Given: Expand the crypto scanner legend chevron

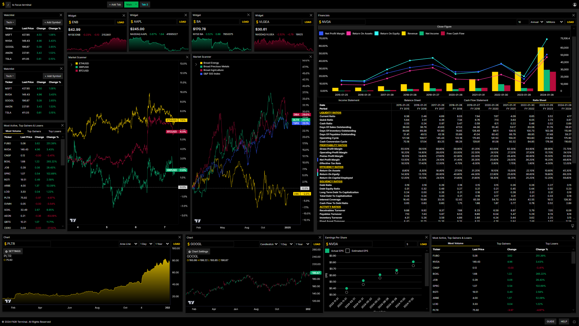Looking at the screenshot, I should tap(71, 65).
